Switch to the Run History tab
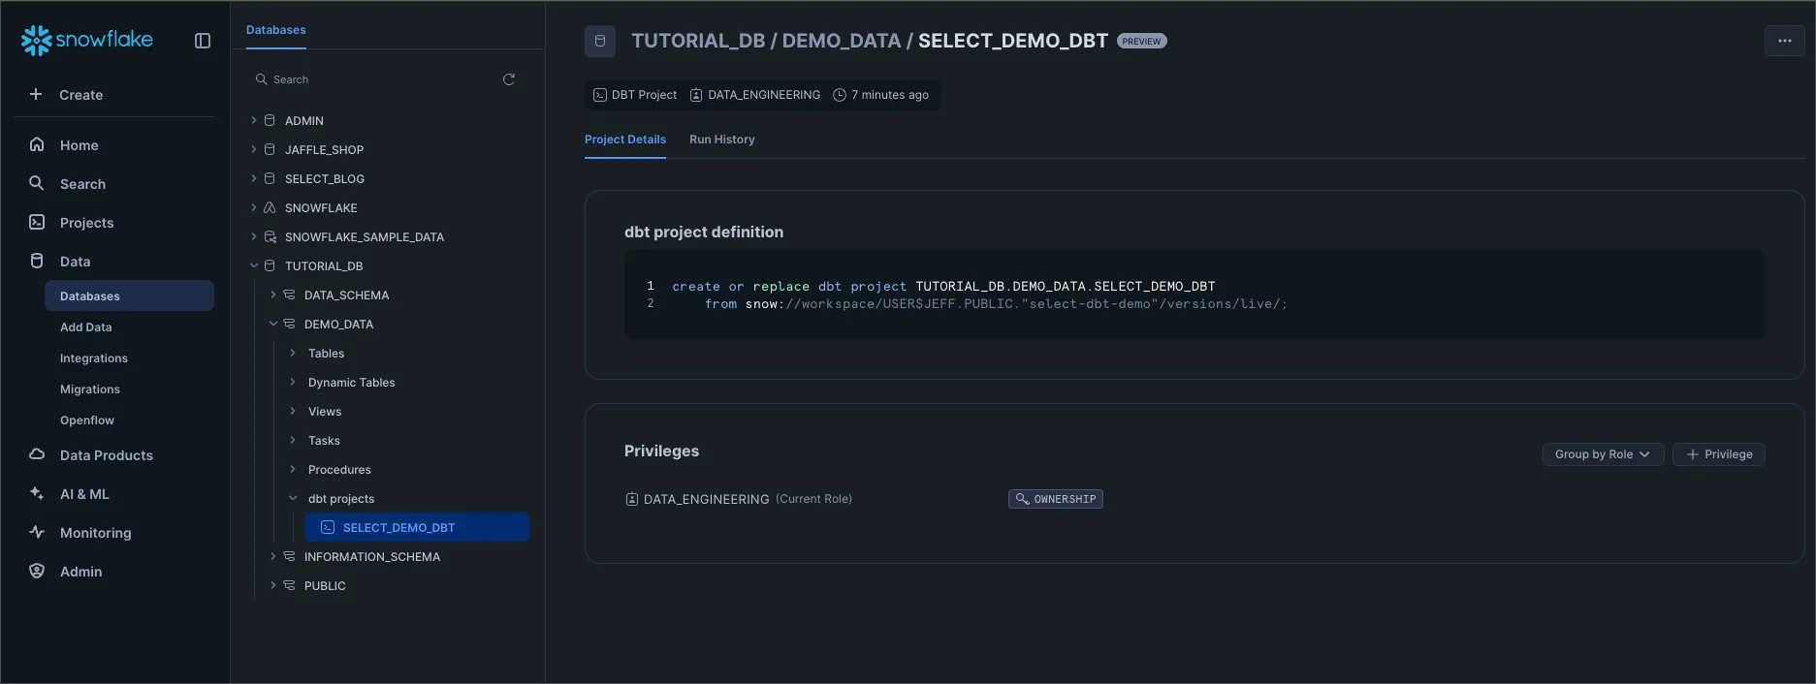The height and width of the screenshot is (684, 1816). pyautogui.click(x=721, y=140)
